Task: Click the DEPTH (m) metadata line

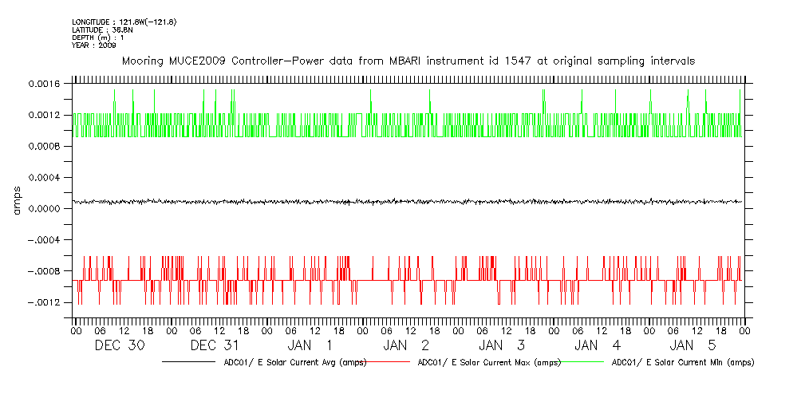Action: tap(97, 37)
